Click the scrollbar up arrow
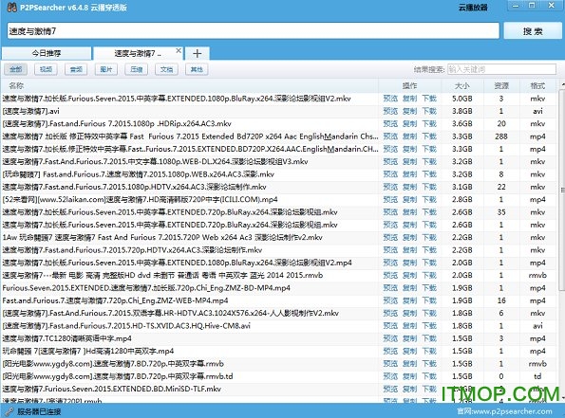 click(562, 84)
